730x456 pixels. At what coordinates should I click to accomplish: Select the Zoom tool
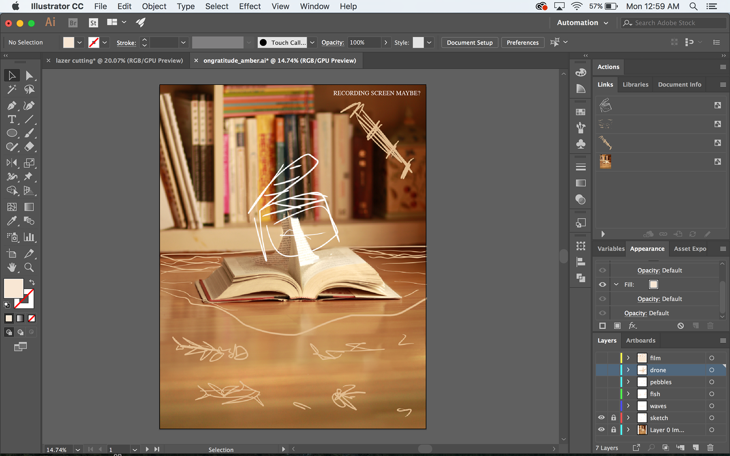29,268
